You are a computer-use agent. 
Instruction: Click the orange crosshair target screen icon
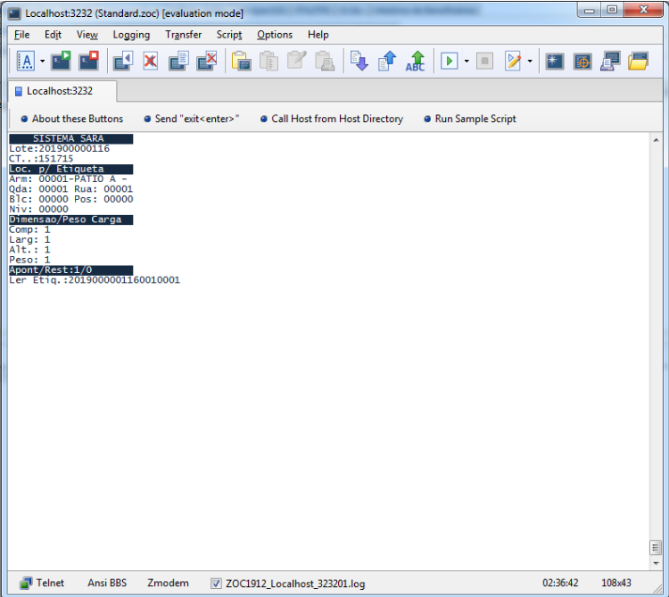pos(582,61)
